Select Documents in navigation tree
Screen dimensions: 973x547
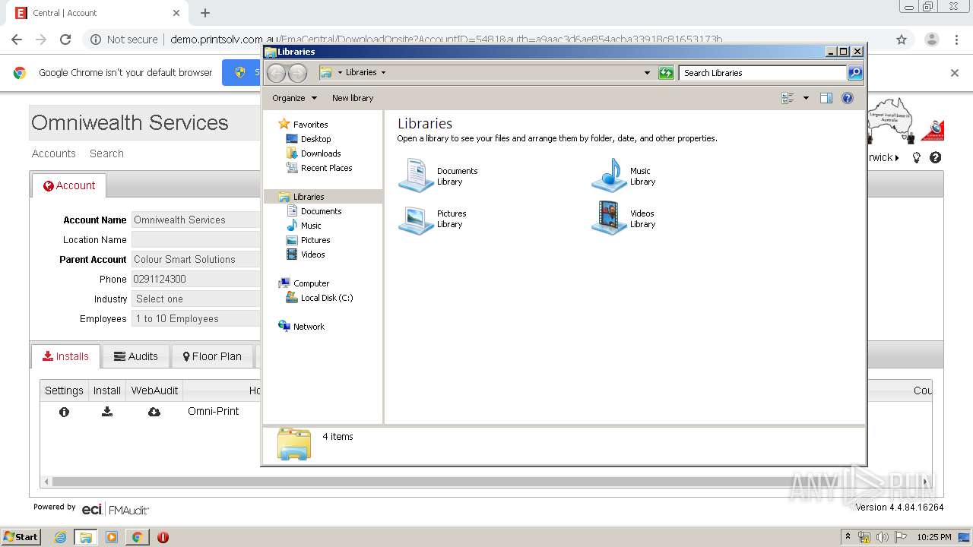[321, 211]
